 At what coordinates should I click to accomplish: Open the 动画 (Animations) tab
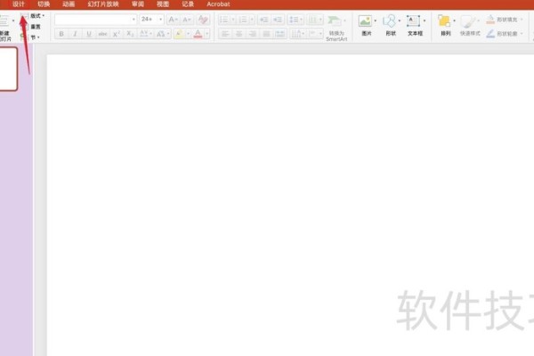[x=69, y=4]
